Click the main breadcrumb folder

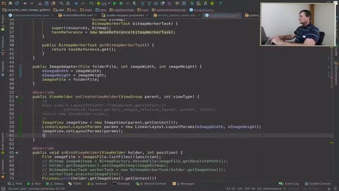point(86,10)
